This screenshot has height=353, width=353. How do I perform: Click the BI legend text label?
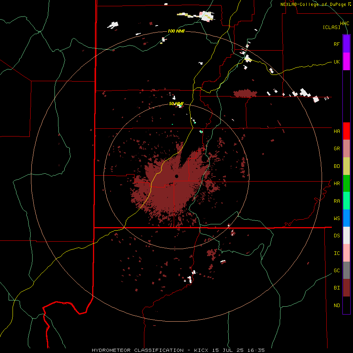click(x=337, y=288)
